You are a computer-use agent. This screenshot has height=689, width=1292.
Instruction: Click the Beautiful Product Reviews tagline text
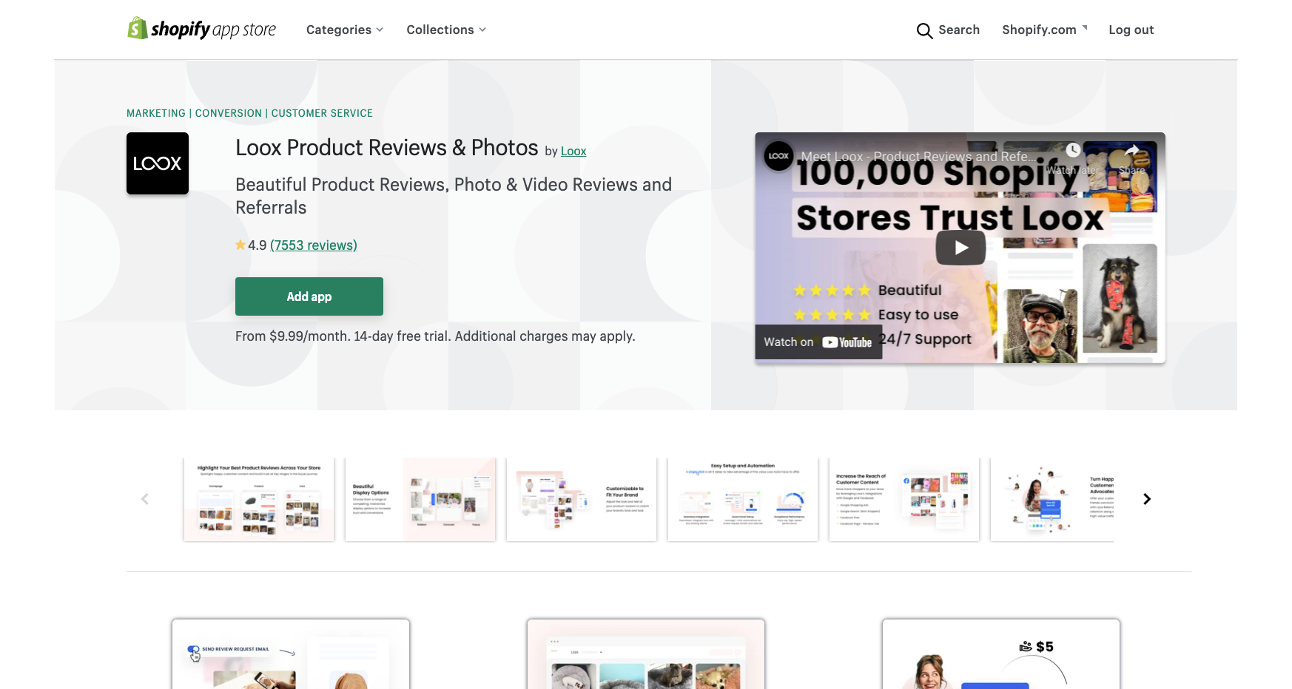(x=454, y=196)
